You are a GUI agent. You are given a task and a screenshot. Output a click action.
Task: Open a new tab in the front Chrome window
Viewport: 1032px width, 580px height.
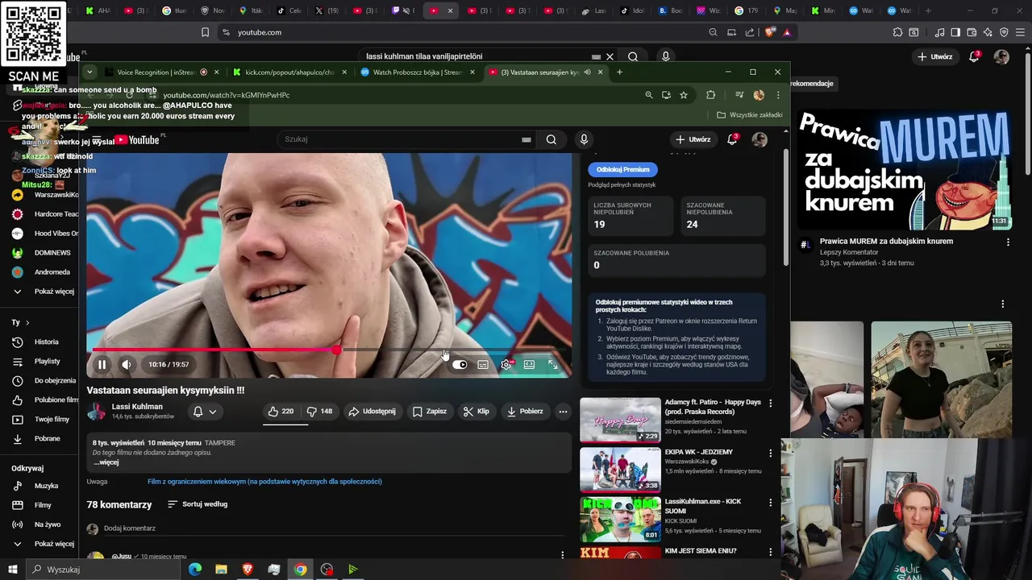click(x=619, y=72)
